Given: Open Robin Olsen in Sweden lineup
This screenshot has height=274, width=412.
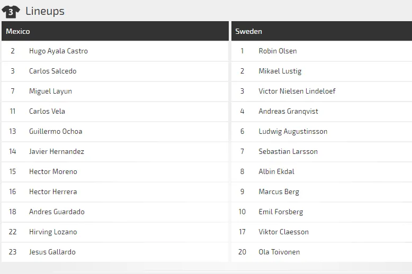Looking at the screenshot, I should point(277,51).
